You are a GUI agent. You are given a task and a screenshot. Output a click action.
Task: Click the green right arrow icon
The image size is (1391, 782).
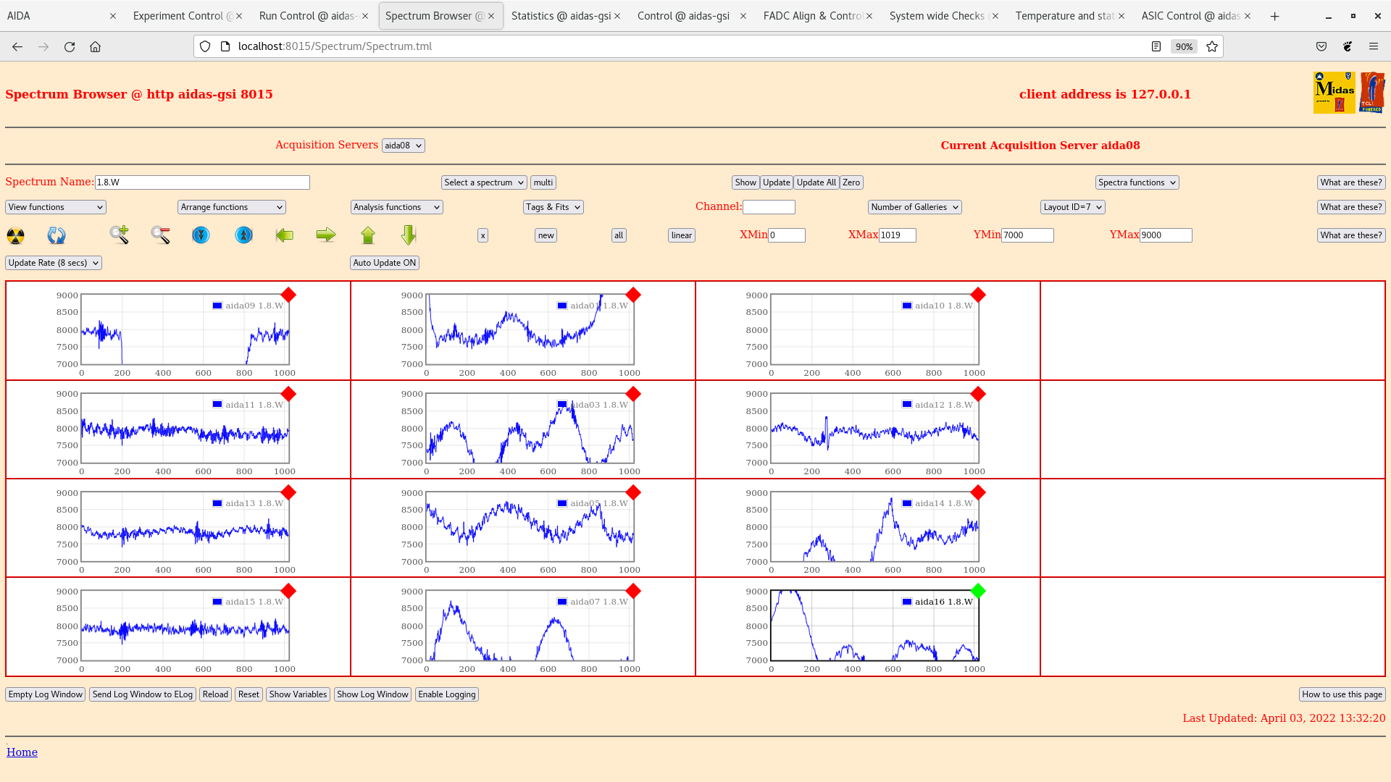[x=326, y=235]
